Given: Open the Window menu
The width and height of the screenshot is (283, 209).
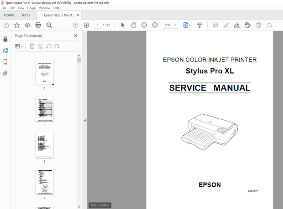Looking at the screenshot, I should coord(44,8).
